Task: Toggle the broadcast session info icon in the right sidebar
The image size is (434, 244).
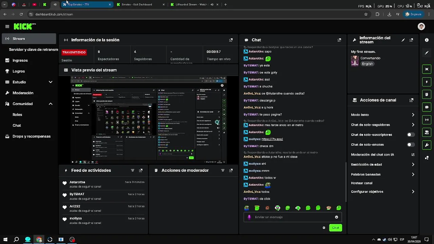Action: [x=427, y=120]
